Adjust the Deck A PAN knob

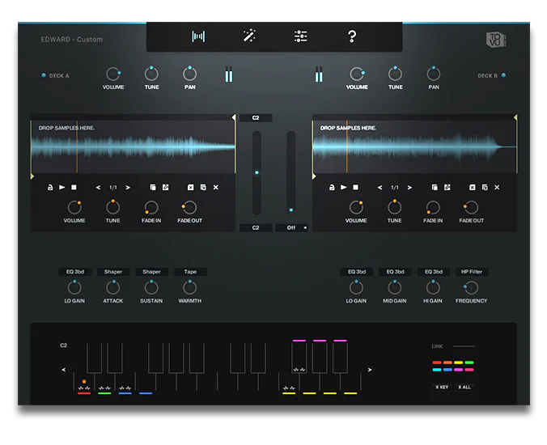(x=190, y=74)
